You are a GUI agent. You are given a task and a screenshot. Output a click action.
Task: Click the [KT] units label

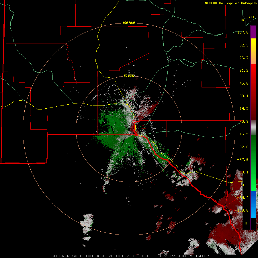click(245, 20)
